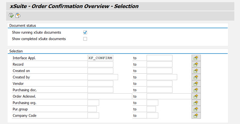Click the Company Code from-value field
This screenshot has width=240, height=124.
coord(93,116)
